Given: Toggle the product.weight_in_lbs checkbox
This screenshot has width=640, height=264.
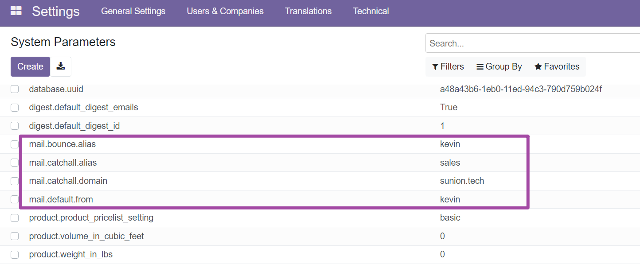Looking at the screenshot, I should 15,255.
